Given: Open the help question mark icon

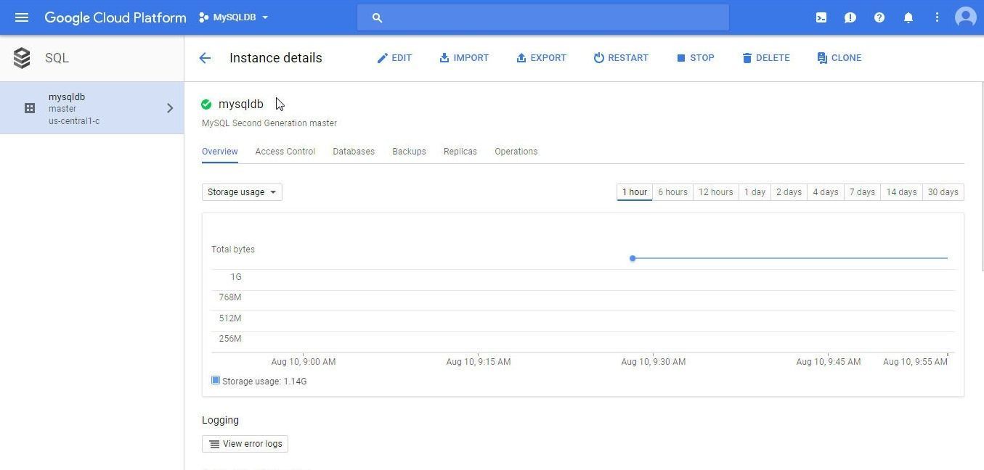Looking at the screenshot, I should (x=879, y=17).
